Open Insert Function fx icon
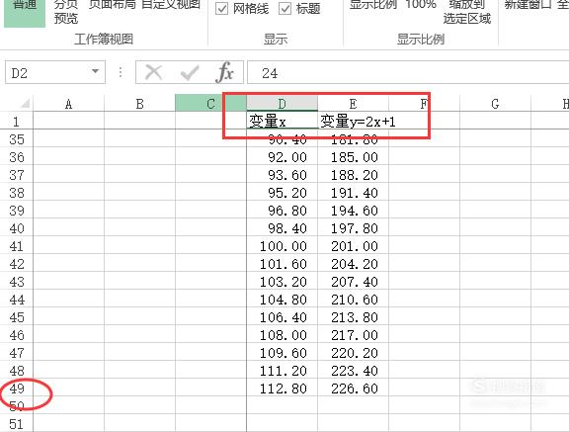Image resolution: width=569 pixels, height=432 pixels. [x=224, y=72]
